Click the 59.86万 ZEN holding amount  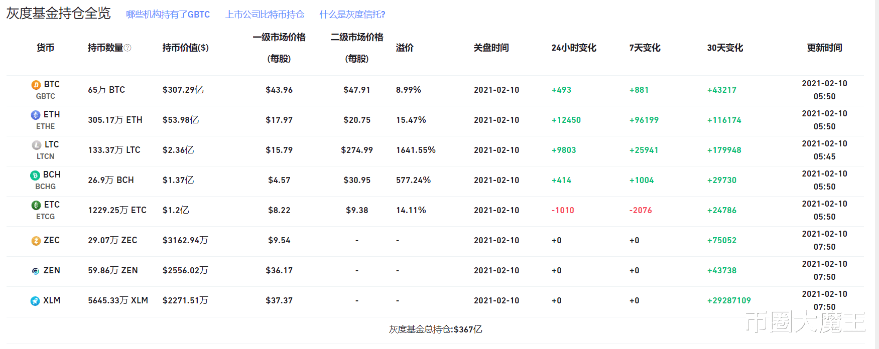click(113, 270)
